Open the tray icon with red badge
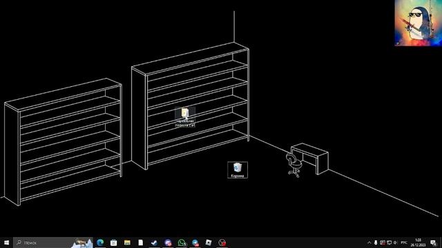Viewport: 442px width, 248px height. tap(383, 242)
